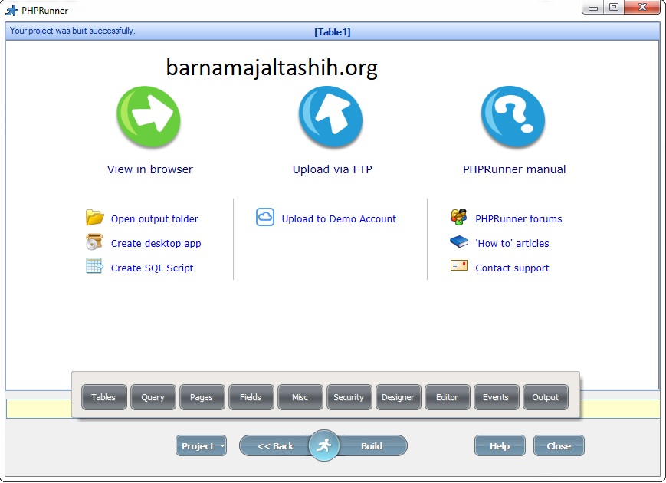Go to the Output step

click(x=546, y=397)
